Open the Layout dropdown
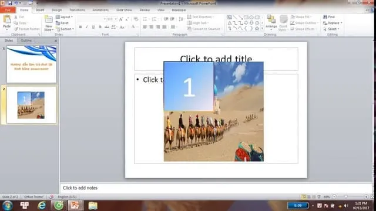Screen dimensions: 376x211 tap(64, 17)
